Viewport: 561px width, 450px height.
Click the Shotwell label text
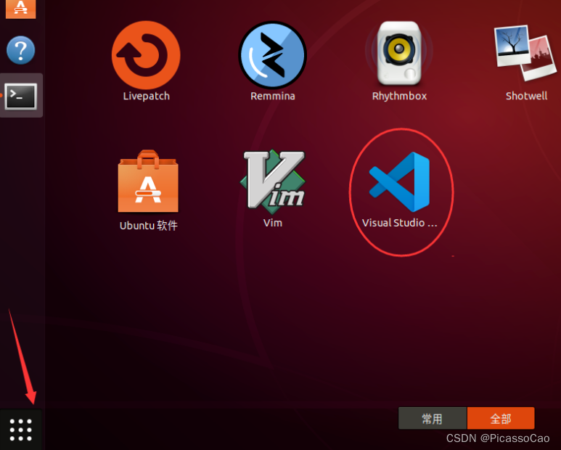pos(526,96)
